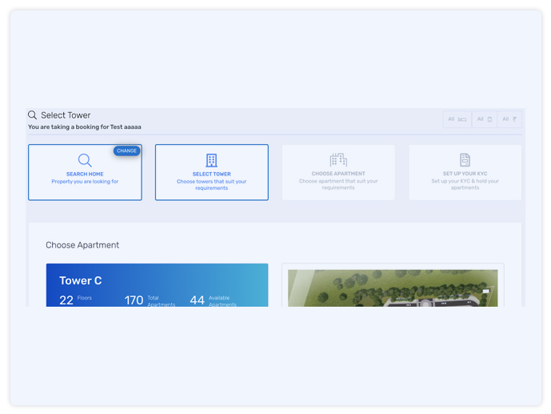The image size is (551, 414).
Task: Click 'Choose towers that suit your requirements' text
Action: [212, 185]
